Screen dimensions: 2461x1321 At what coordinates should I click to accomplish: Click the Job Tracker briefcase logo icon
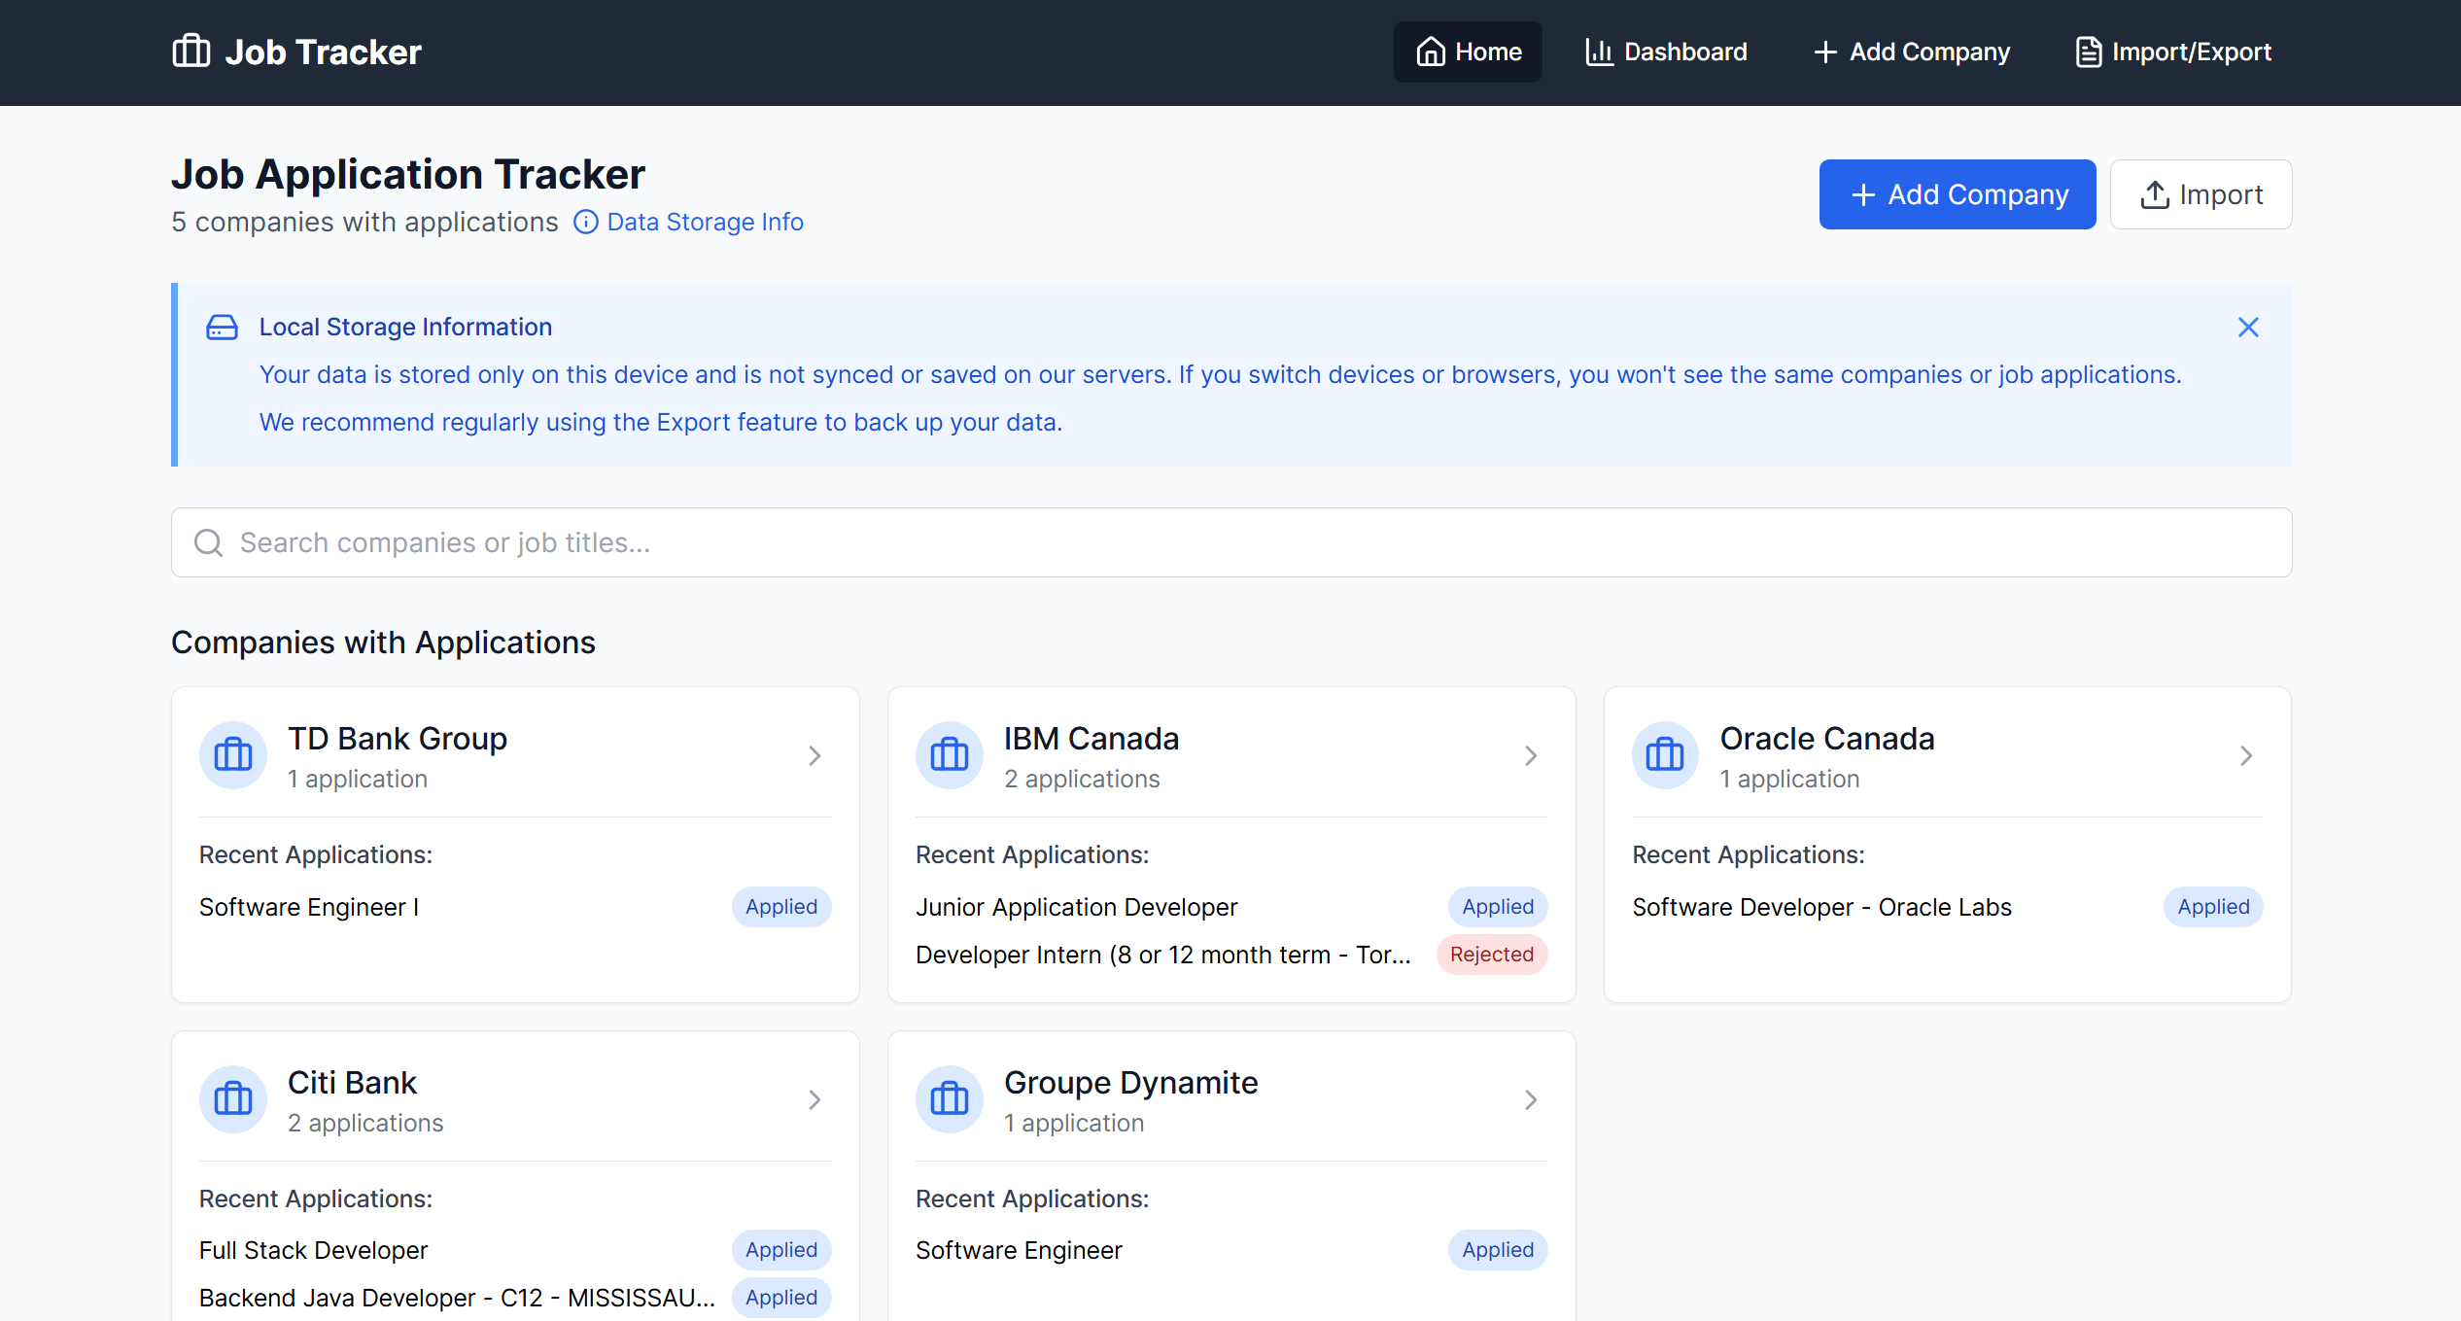191,51
